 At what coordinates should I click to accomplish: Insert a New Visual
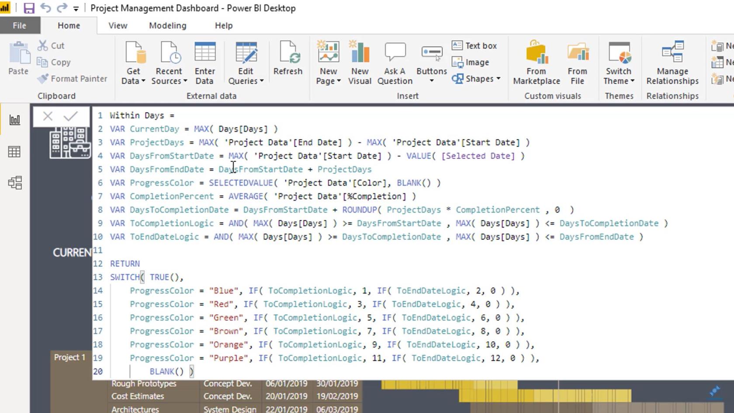360,62
